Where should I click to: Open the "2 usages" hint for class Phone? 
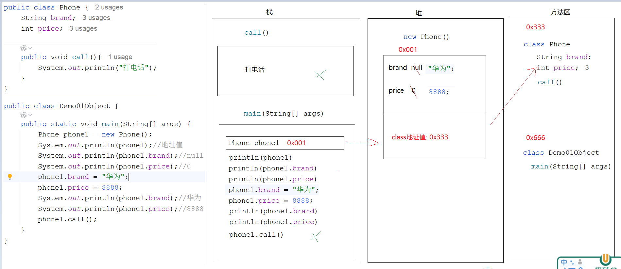pos(109,7)
